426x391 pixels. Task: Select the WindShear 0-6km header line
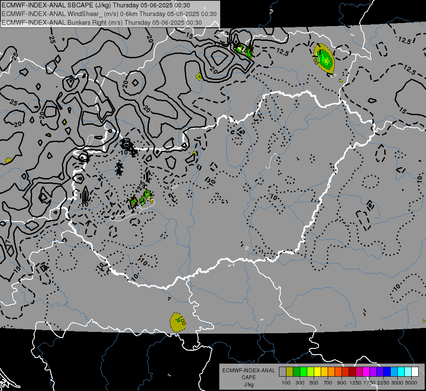pyautogui.click(x=109, y=14)
